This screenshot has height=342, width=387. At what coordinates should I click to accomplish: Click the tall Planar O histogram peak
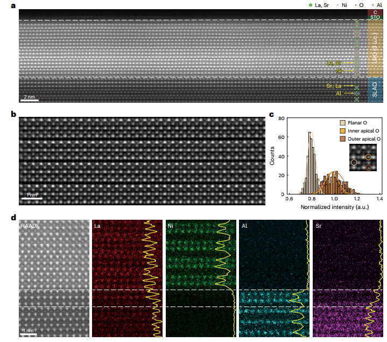310,163
